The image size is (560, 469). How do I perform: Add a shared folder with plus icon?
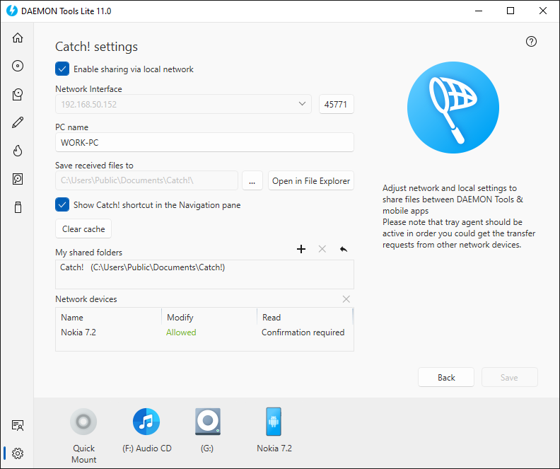(301, 249)
